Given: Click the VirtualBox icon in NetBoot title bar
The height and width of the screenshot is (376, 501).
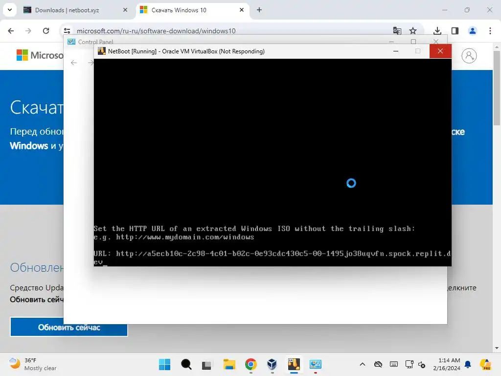Looking at the screenshot, I should [102, 51].
